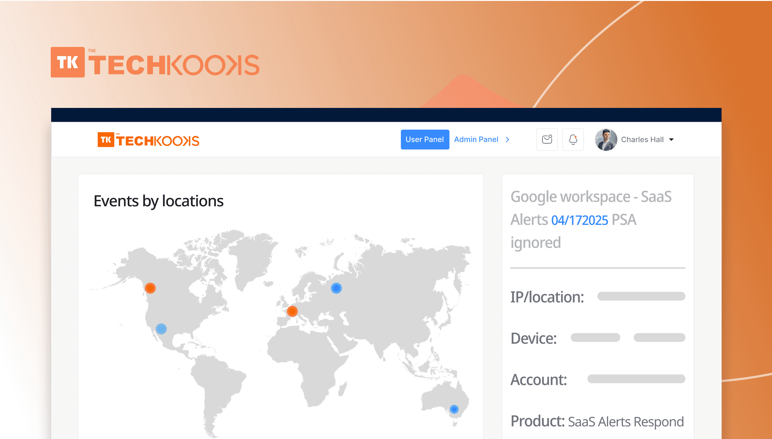Click the large TechKooks banner logo
The image size is (772, 439).
155,63
